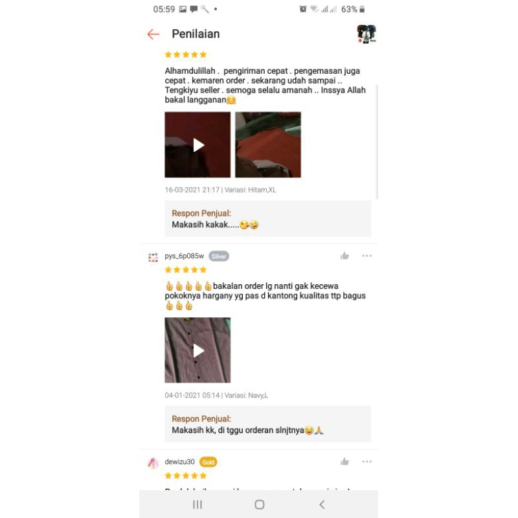Click the review list scrollbar

(377, 142)
